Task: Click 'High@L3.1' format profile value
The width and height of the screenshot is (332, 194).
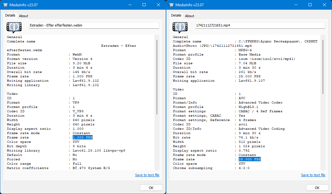Action: click(248, 107)
